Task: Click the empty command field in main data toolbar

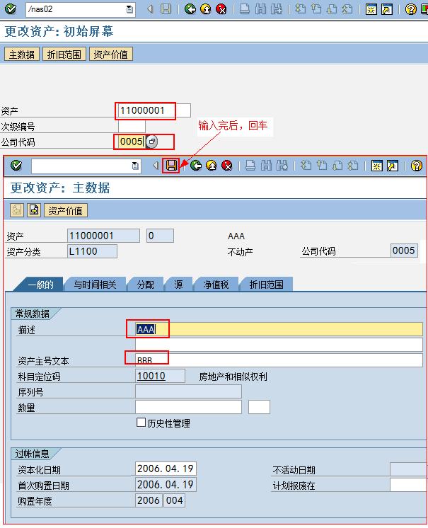Action: pos(81,166)
